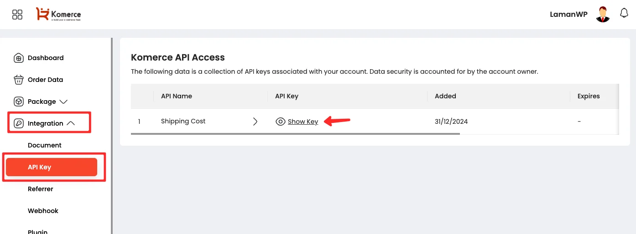This screenshot has width=636, height=234.
Task: Go to the Referrer page
Action: pos(41,189)
